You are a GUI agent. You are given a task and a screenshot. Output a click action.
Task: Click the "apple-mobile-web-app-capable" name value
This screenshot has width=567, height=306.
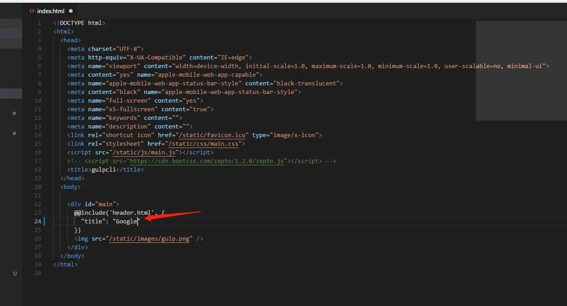tap(207, 74)
